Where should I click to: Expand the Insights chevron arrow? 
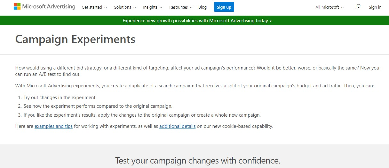[x=161, y=7]
